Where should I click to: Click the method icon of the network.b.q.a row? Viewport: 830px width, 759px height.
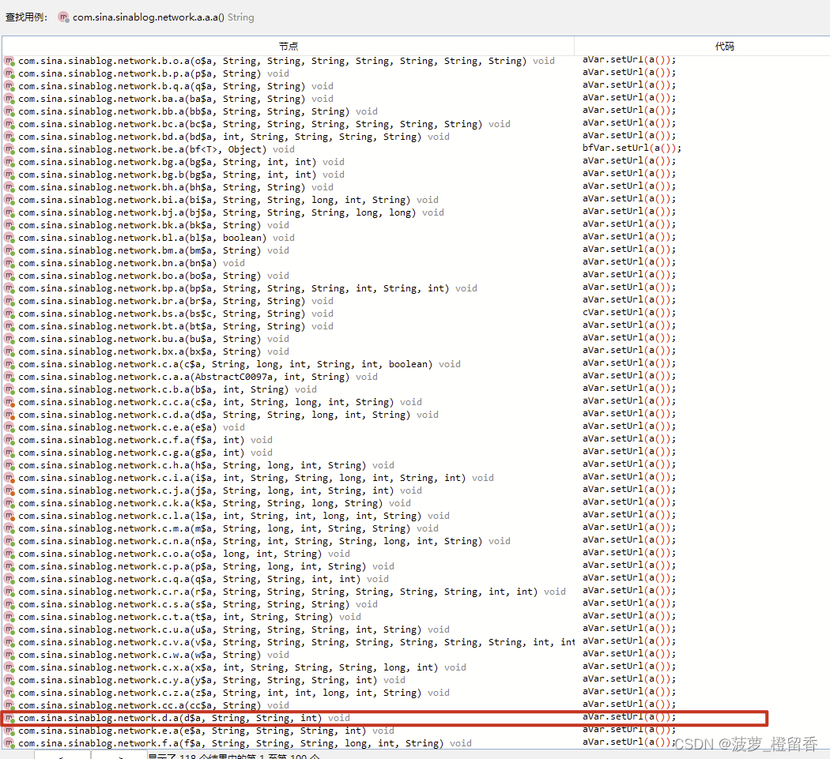coord(9,87)
